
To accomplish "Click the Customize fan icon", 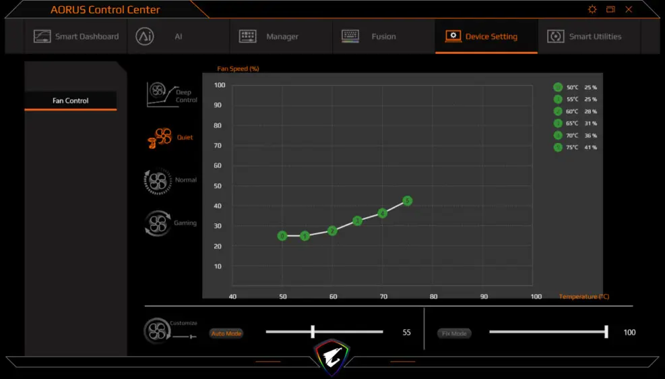I will [x=157, y=330].
